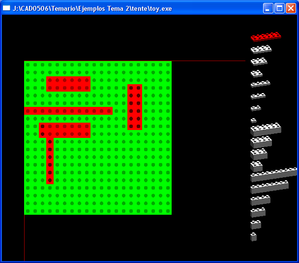Pick the tall 2x3 brick
The width and height of the screenshot is (299, 263).
click(x=259, y=154)
